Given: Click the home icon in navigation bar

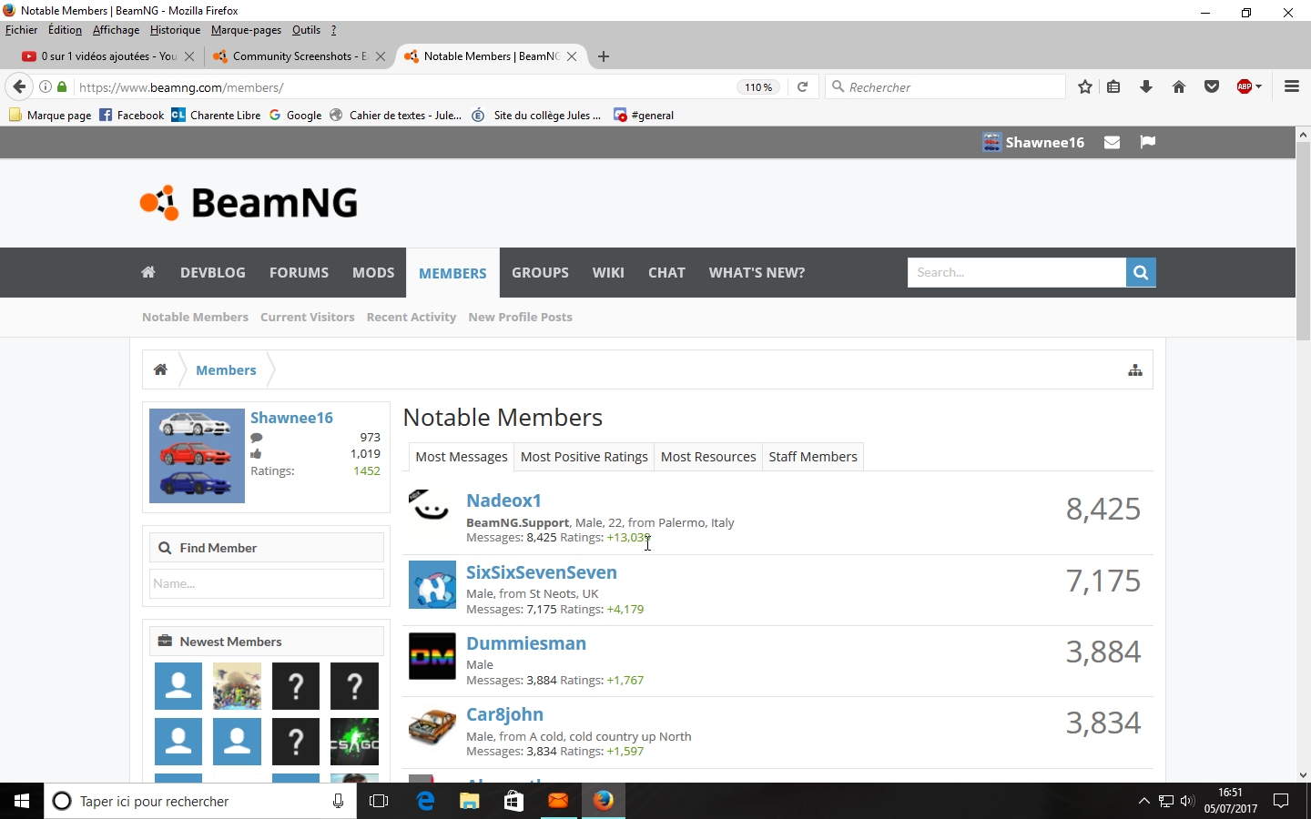Looking at the screenshot, I should point(148,272).
